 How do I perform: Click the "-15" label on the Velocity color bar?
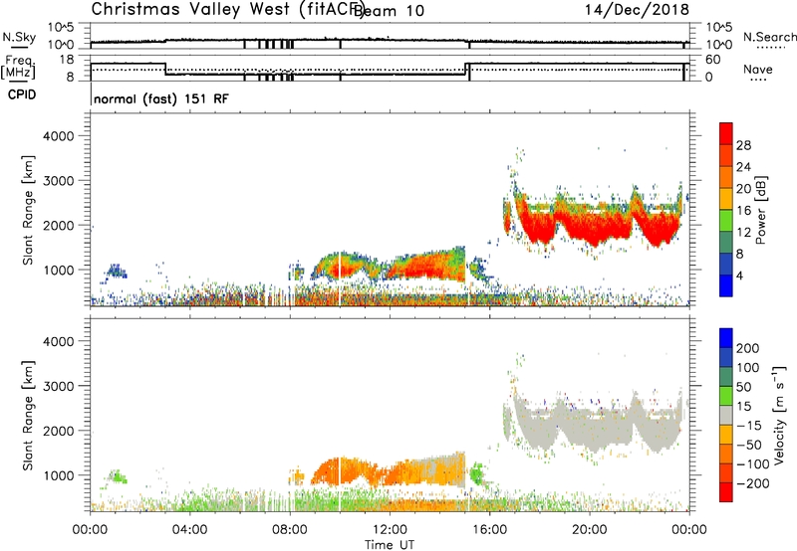[749, 425]
